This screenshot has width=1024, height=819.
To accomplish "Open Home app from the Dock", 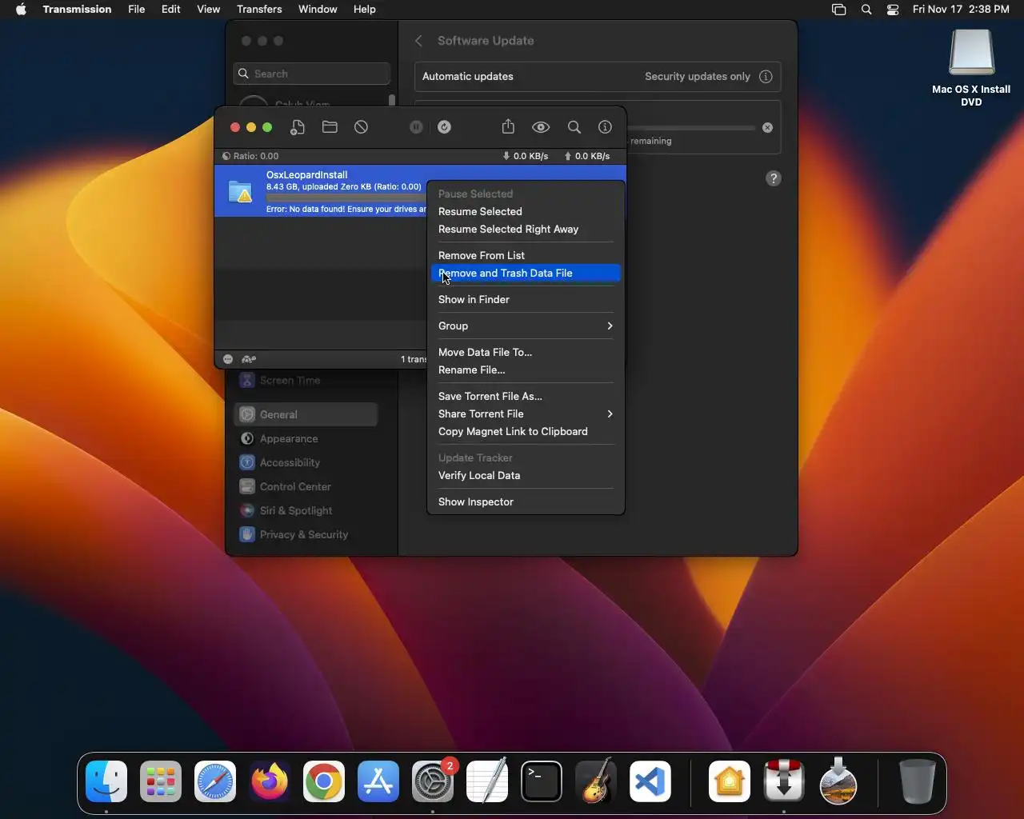I will pyautogui.click(x=730, y=781).
